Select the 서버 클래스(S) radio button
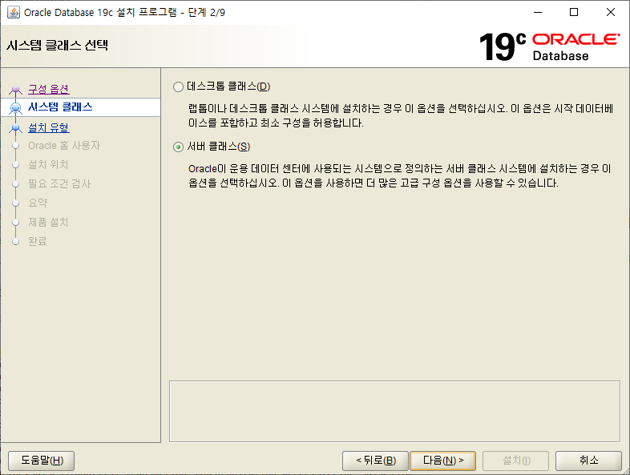This screenshot has width=630, height=475. (179, 147)
